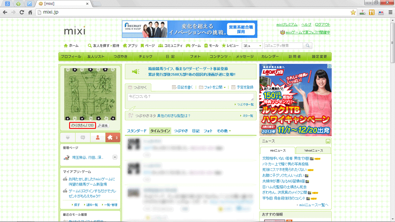The height and width of the screenshot is (222, 395).
Task: Open 埼玉熊谷、行田、深… page link
Action: point(88,157)
